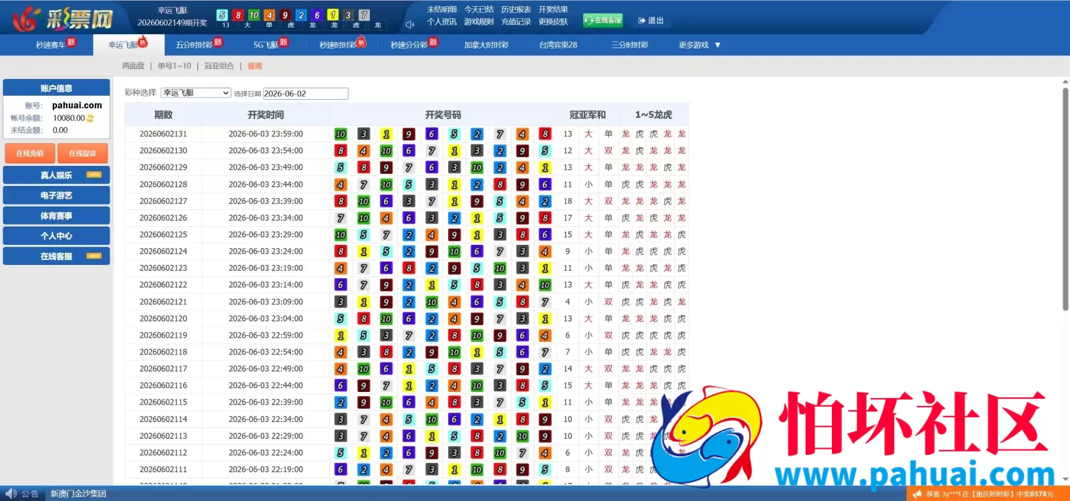Open 在线客服 in the sidebar
The image size is (1070, 501).
(x=56, y=256)
